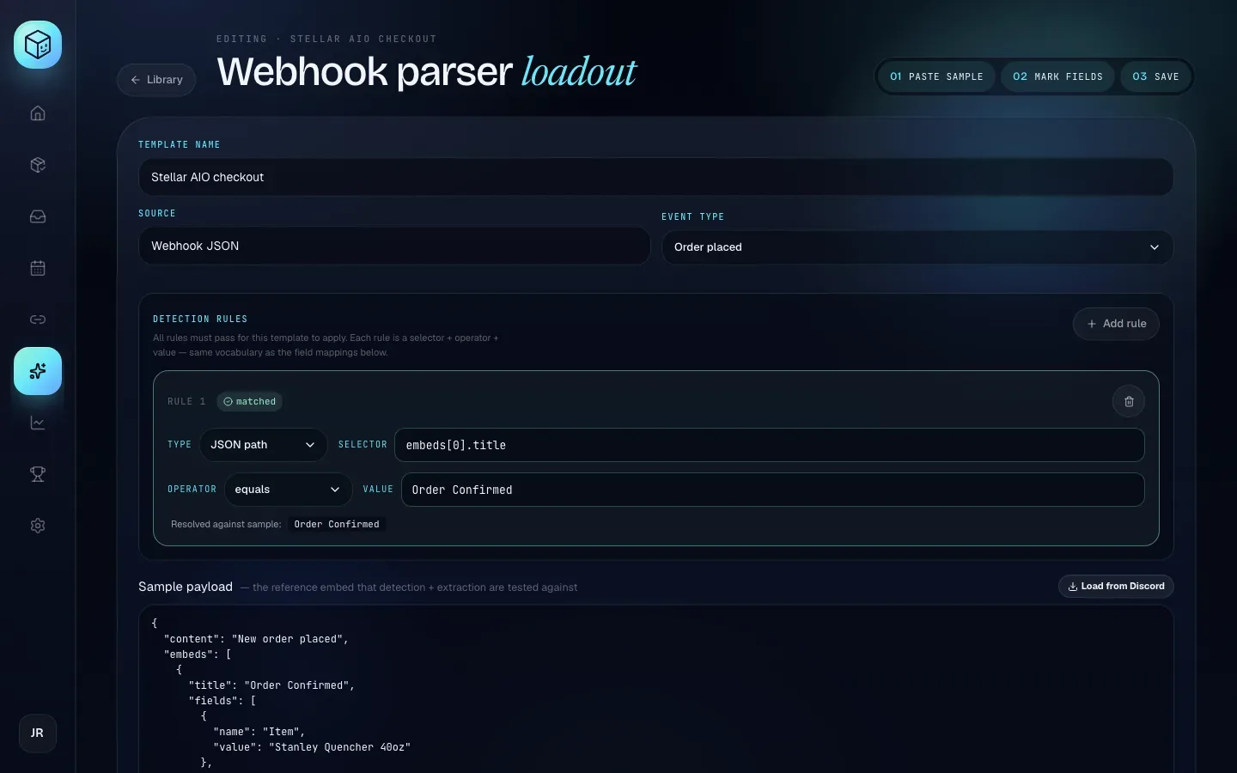Switch to 02 Mark Fields step

pos(1057,76)
